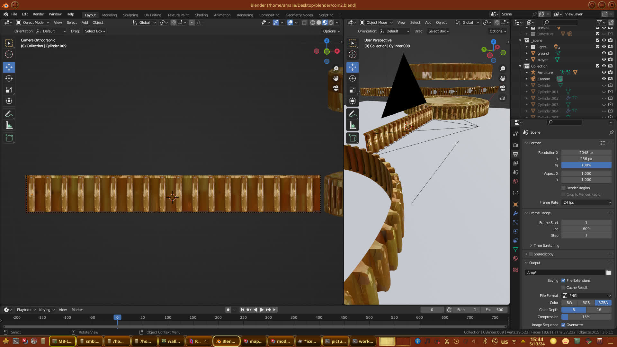This screenshot has height=347, width=617.
Task: Switch to the Shading workspace tab
Action: pyautogui.click(x=201, y=15)
